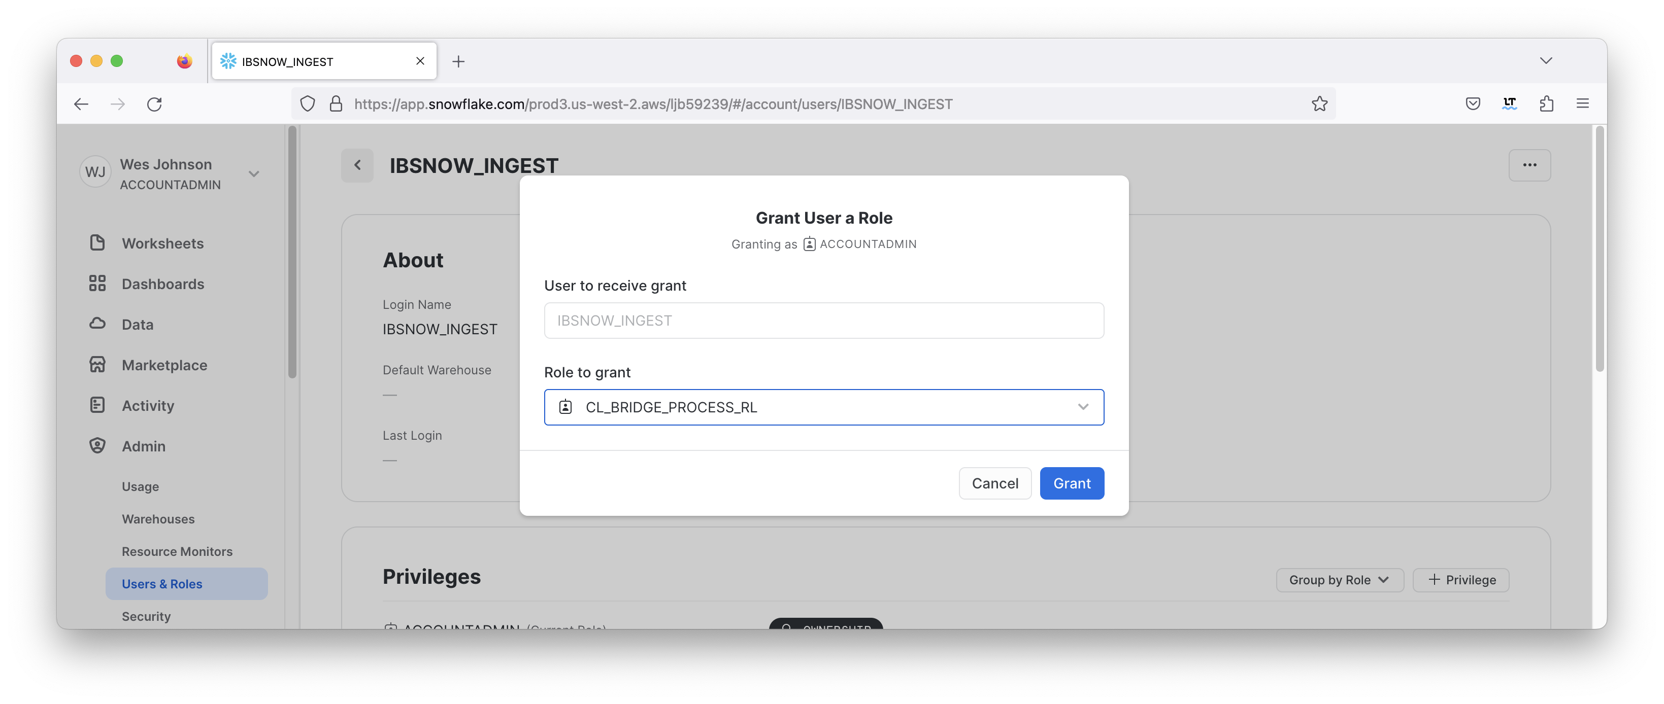Click the Pocket save icon

click(x=1473, y=104)
